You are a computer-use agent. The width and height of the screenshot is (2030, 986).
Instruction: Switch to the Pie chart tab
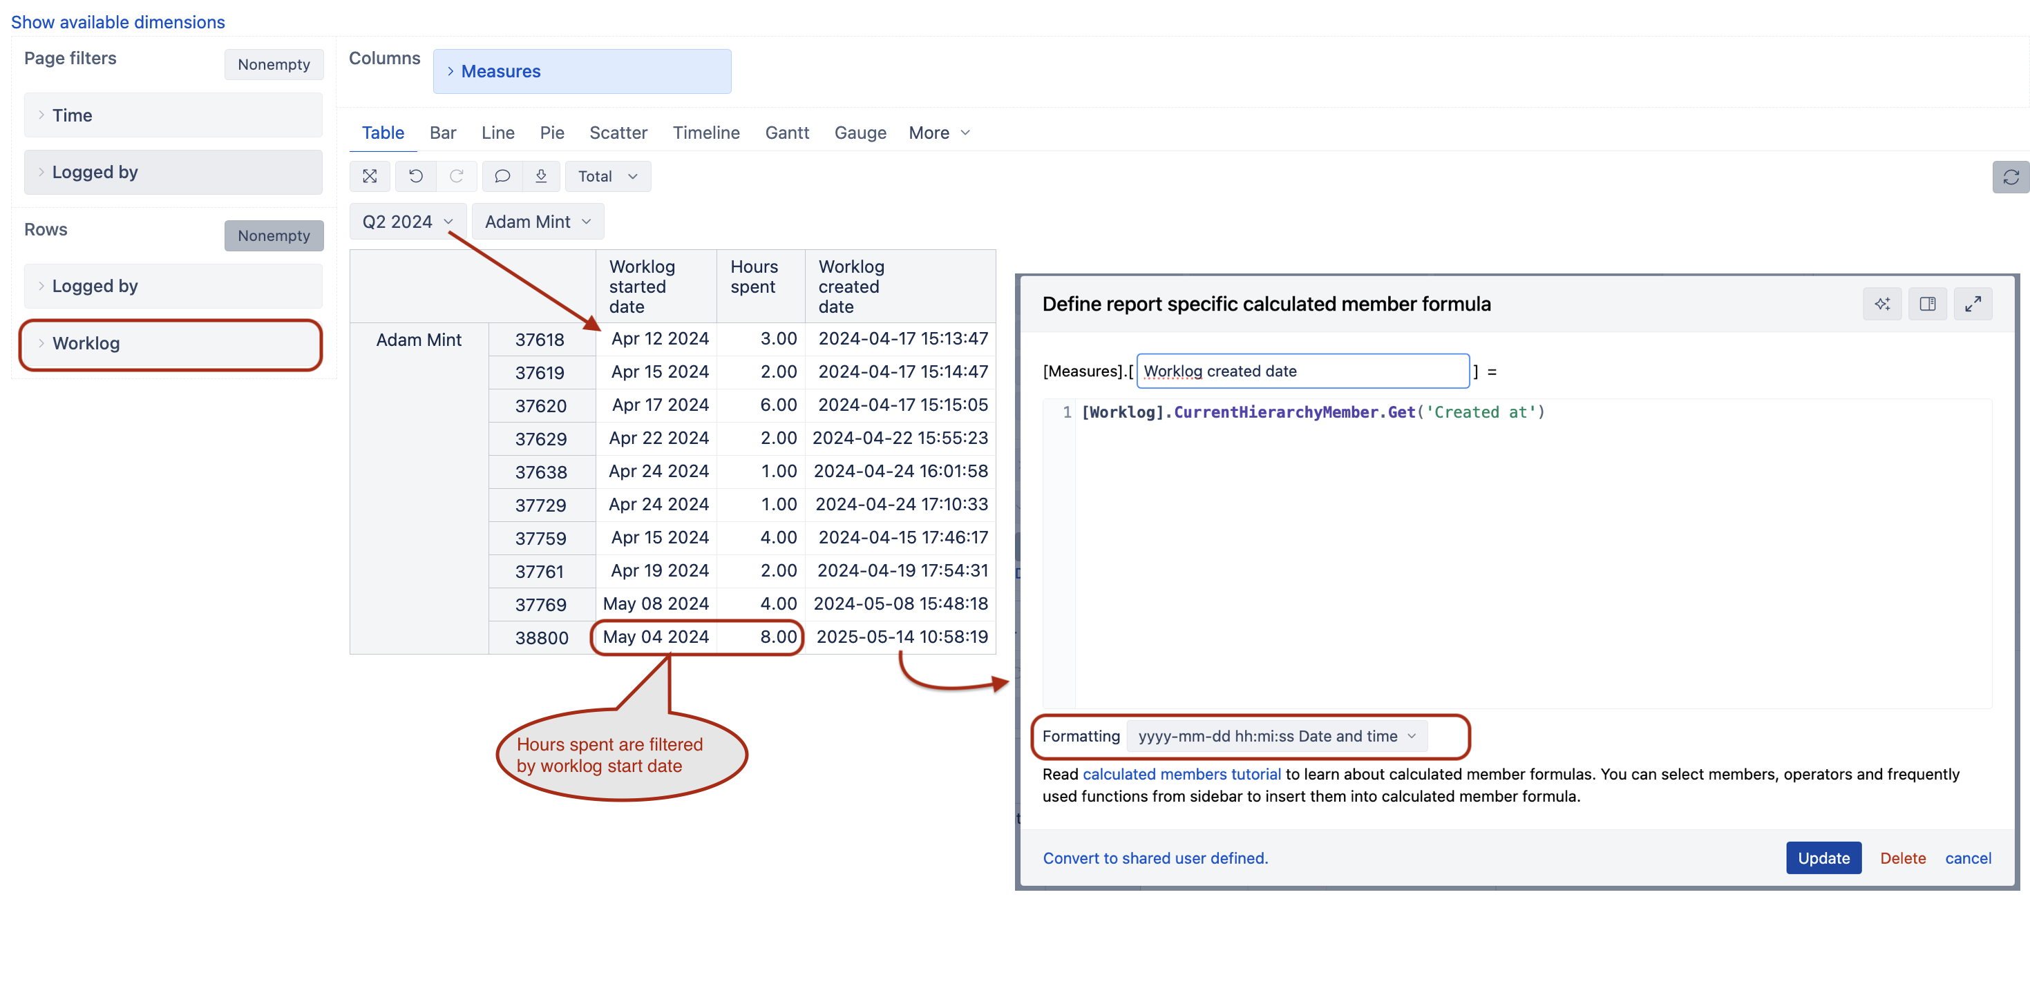[x=551, y=133]
